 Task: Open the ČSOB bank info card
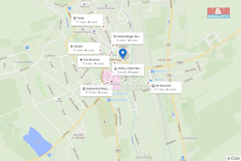click(x=87, y=20)
